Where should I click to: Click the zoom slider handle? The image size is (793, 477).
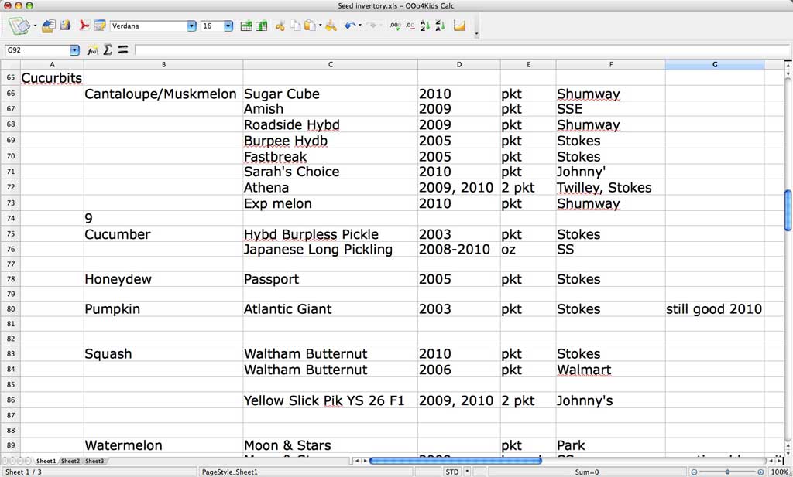pyautogui.click(x=728, y=472)
